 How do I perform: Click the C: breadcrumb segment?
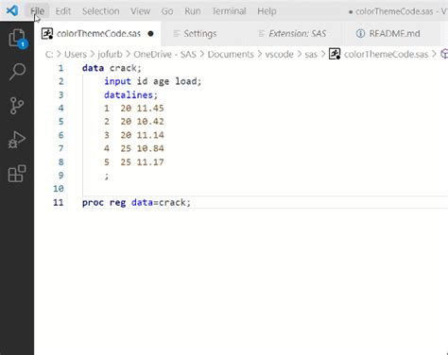(49, 54)
